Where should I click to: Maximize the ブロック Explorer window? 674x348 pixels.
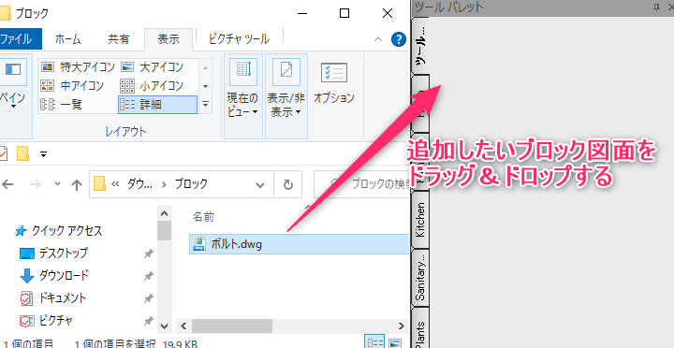[344, 13]
